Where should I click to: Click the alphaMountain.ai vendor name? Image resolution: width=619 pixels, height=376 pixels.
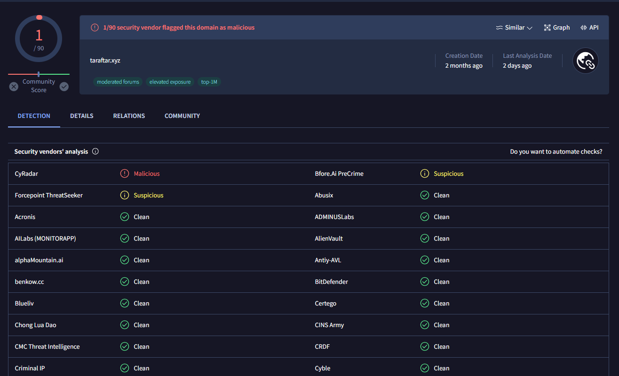[x=39, y=260]
